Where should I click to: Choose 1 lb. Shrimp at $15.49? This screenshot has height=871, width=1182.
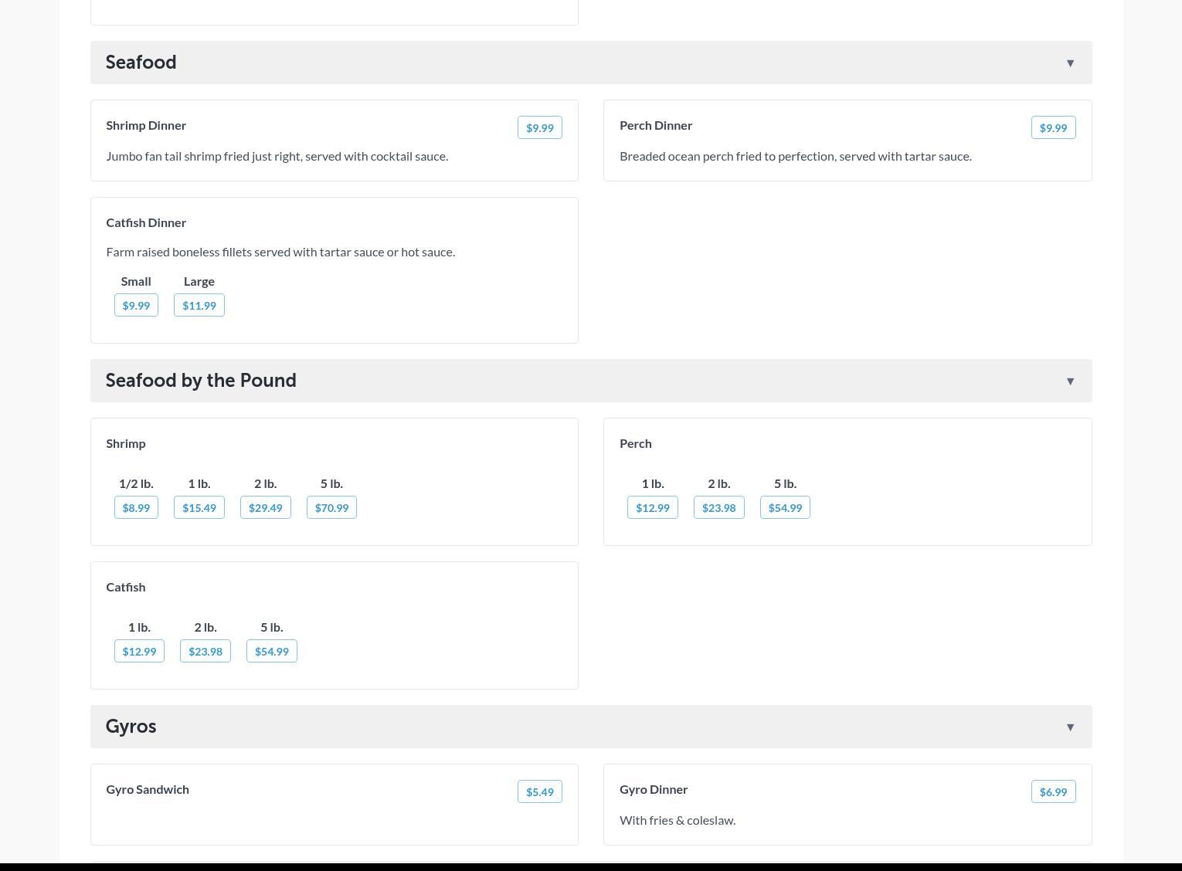click(199, 508)
